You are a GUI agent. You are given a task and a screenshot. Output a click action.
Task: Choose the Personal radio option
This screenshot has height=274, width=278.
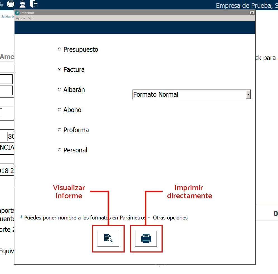pyautogui.click(x=59, y=150)
